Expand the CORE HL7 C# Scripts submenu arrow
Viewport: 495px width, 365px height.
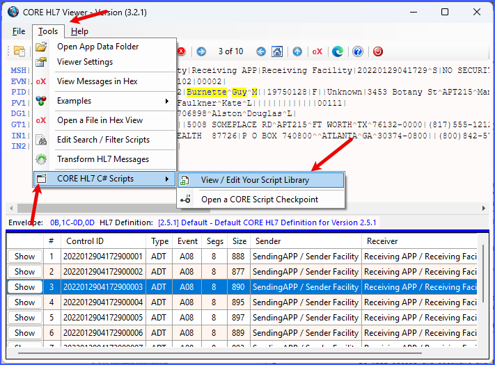point(167,179)
